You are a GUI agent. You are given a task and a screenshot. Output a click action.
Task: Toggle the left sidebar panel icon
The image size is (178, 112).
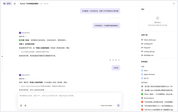(15, 4)
